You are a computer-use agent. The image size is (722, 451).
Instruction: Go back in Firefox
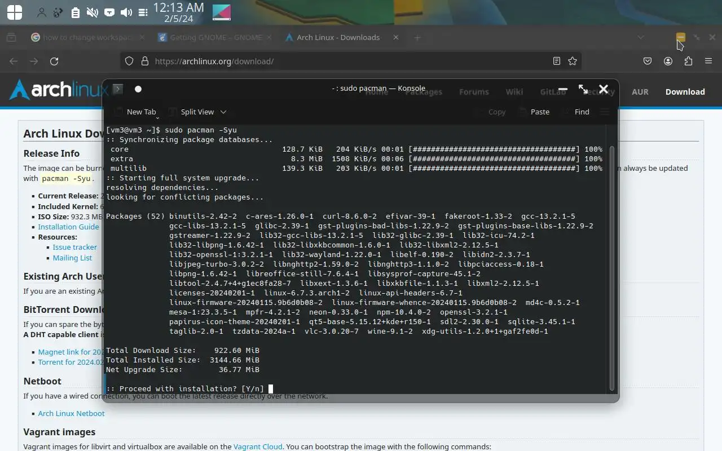[14, 61]
